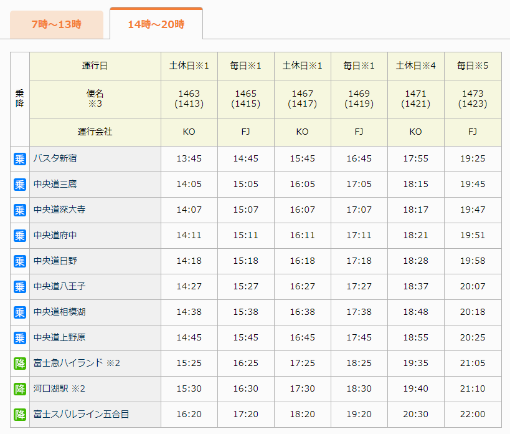
Task: Click the boarding icon beside 中央道上野原
Action: 20,338
